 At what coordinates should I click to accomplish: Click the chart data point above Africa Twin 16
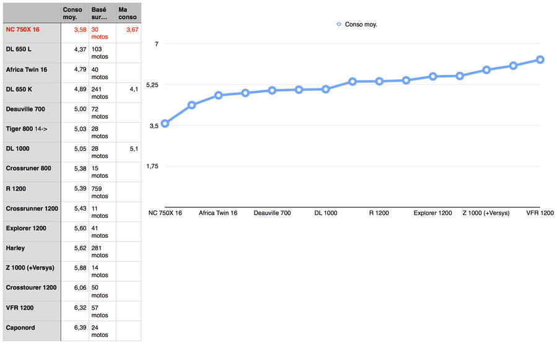pyautogui.click(x=219, y=95)
